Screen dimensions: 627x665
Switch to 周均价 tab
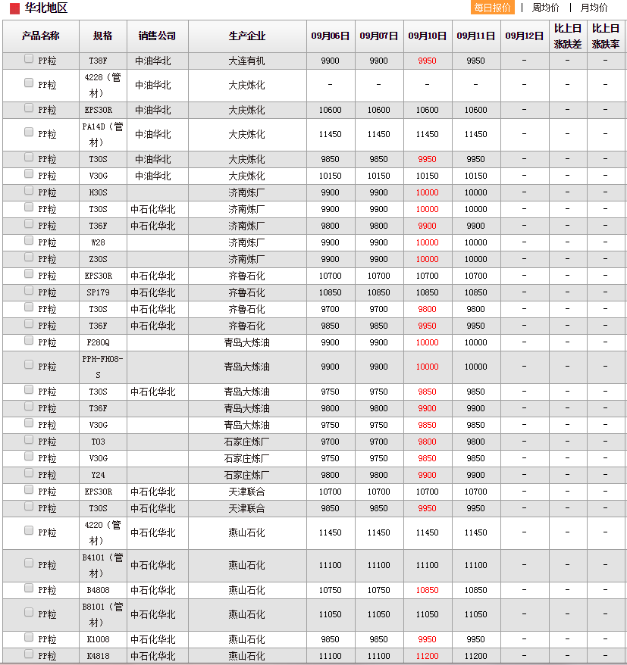pyautogui.click(x=545, y=8)
